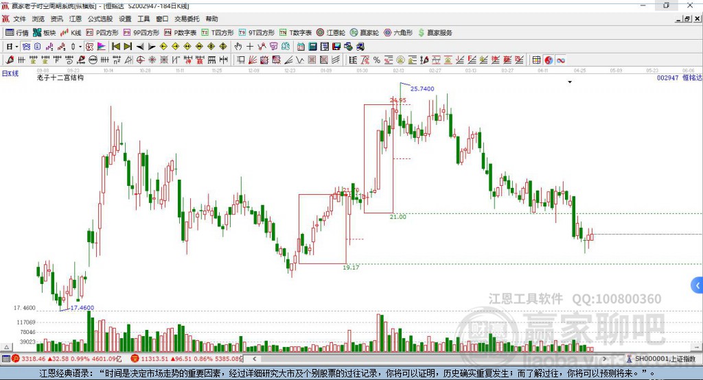The height and width of the screenshot is (380, 703).
Task: Open the 行情 market quotes view
Action: tap(16, 33)
